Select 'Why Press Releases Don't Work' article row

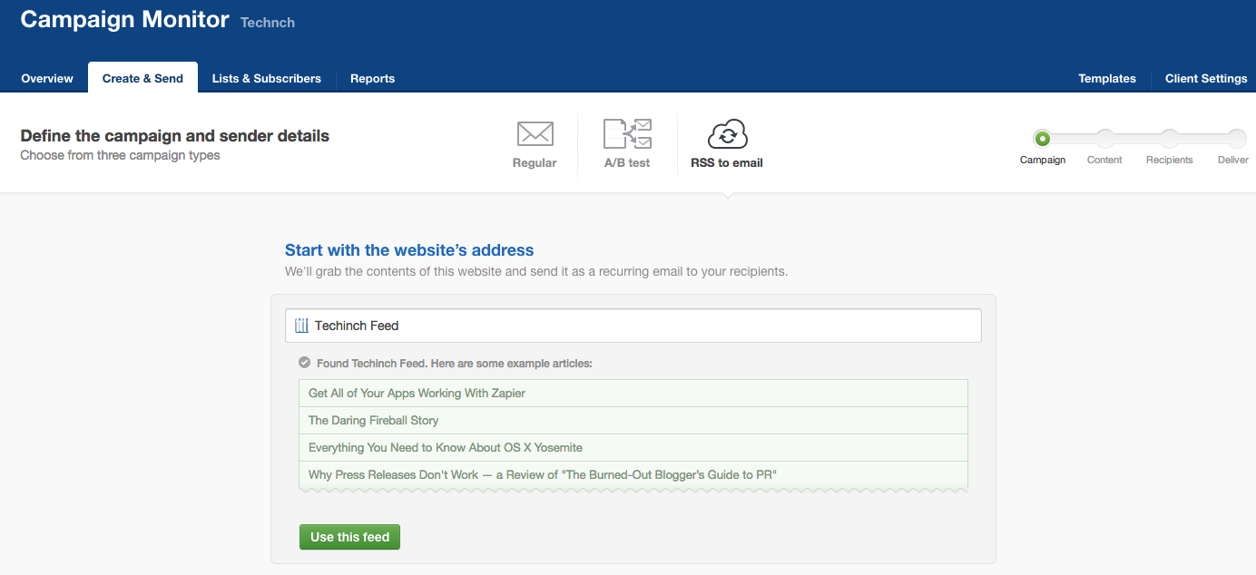633,475
